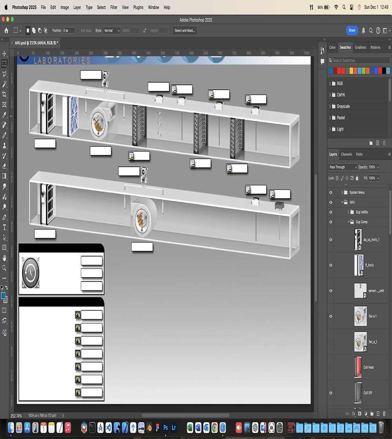Pick the yellow swatch in recent colors
Screen dimensions: 392x439
[351, 70]
